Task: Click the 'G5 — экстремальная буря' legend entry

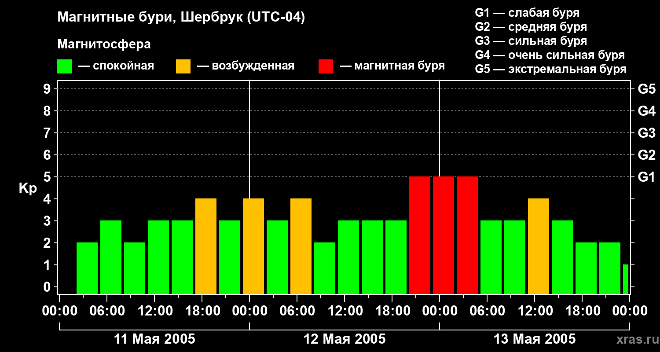Action: point(550,69)
